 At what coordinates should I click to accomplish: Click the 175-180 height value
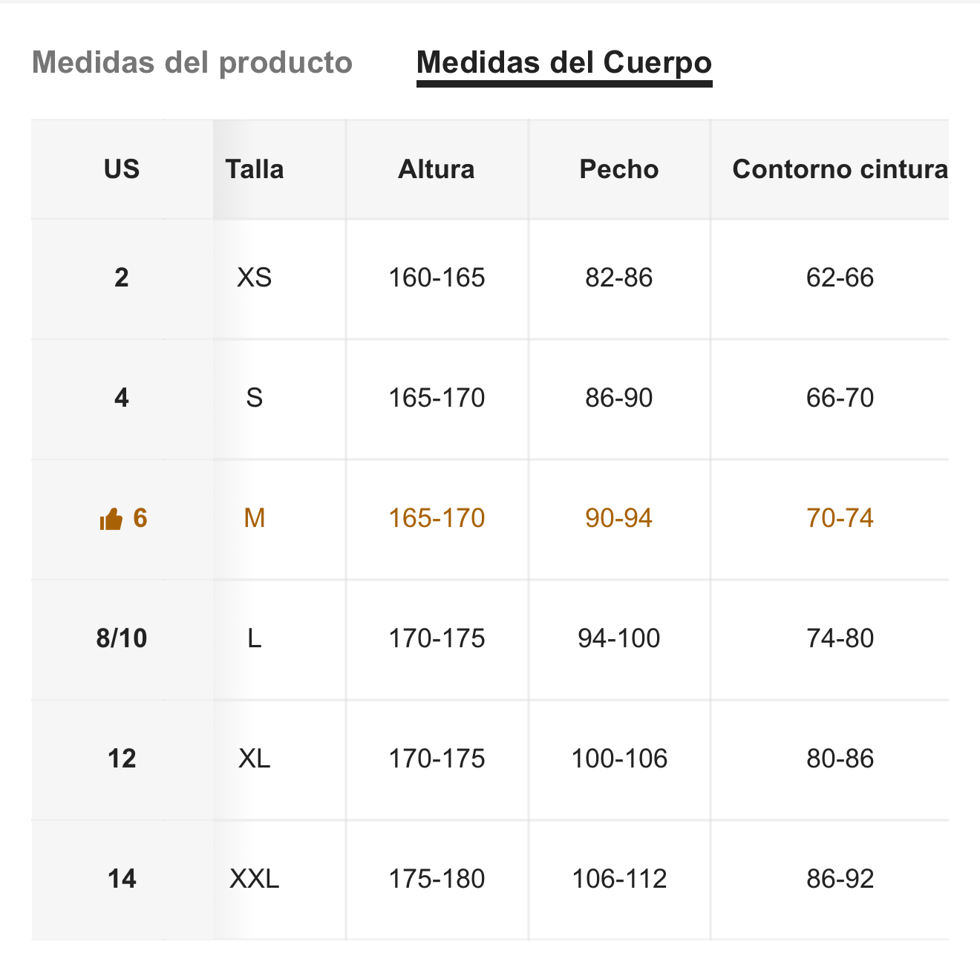pyautogui.click(x=437, y=879)
